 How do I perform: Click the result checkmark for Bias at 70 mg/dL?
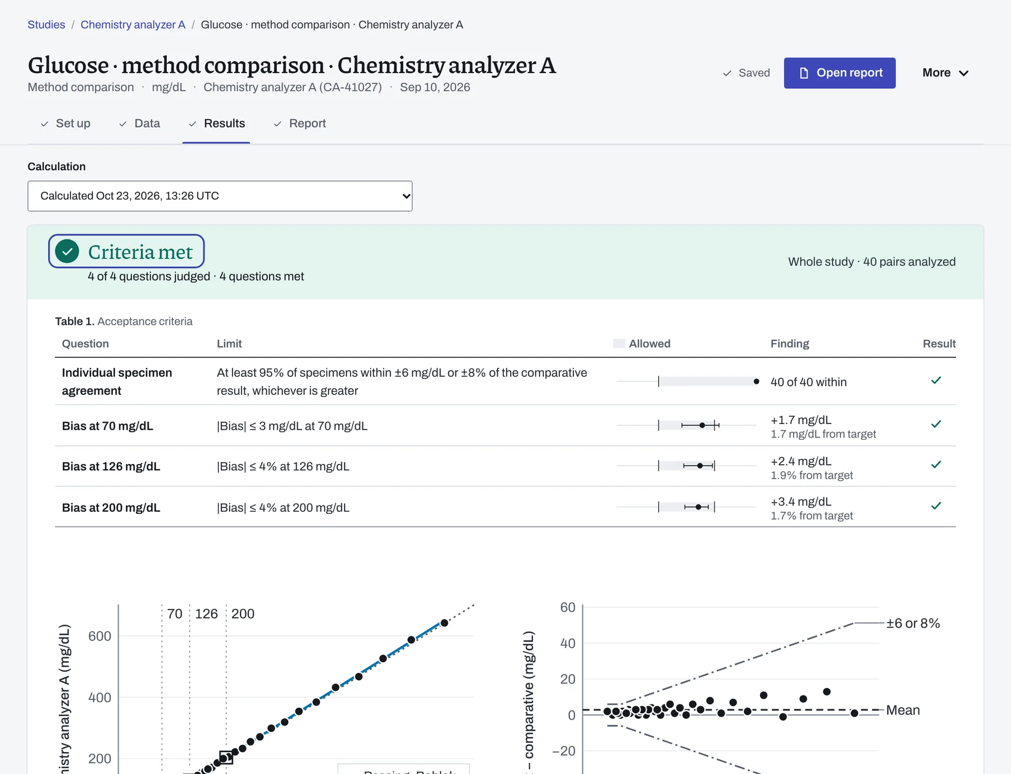pos(936,425)
